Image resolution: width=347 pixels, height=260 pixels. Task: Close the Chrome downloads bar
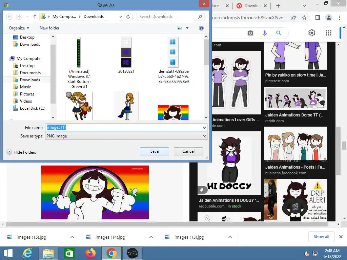click(341, 237)
